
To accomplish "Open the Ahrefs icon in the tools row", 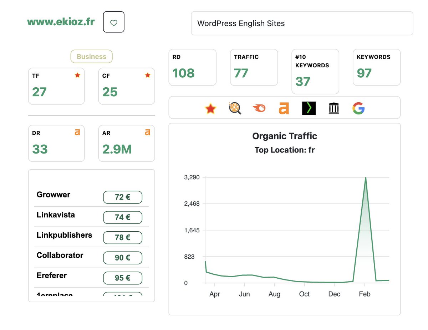I will pyautogui.click(x=284, y=108).
